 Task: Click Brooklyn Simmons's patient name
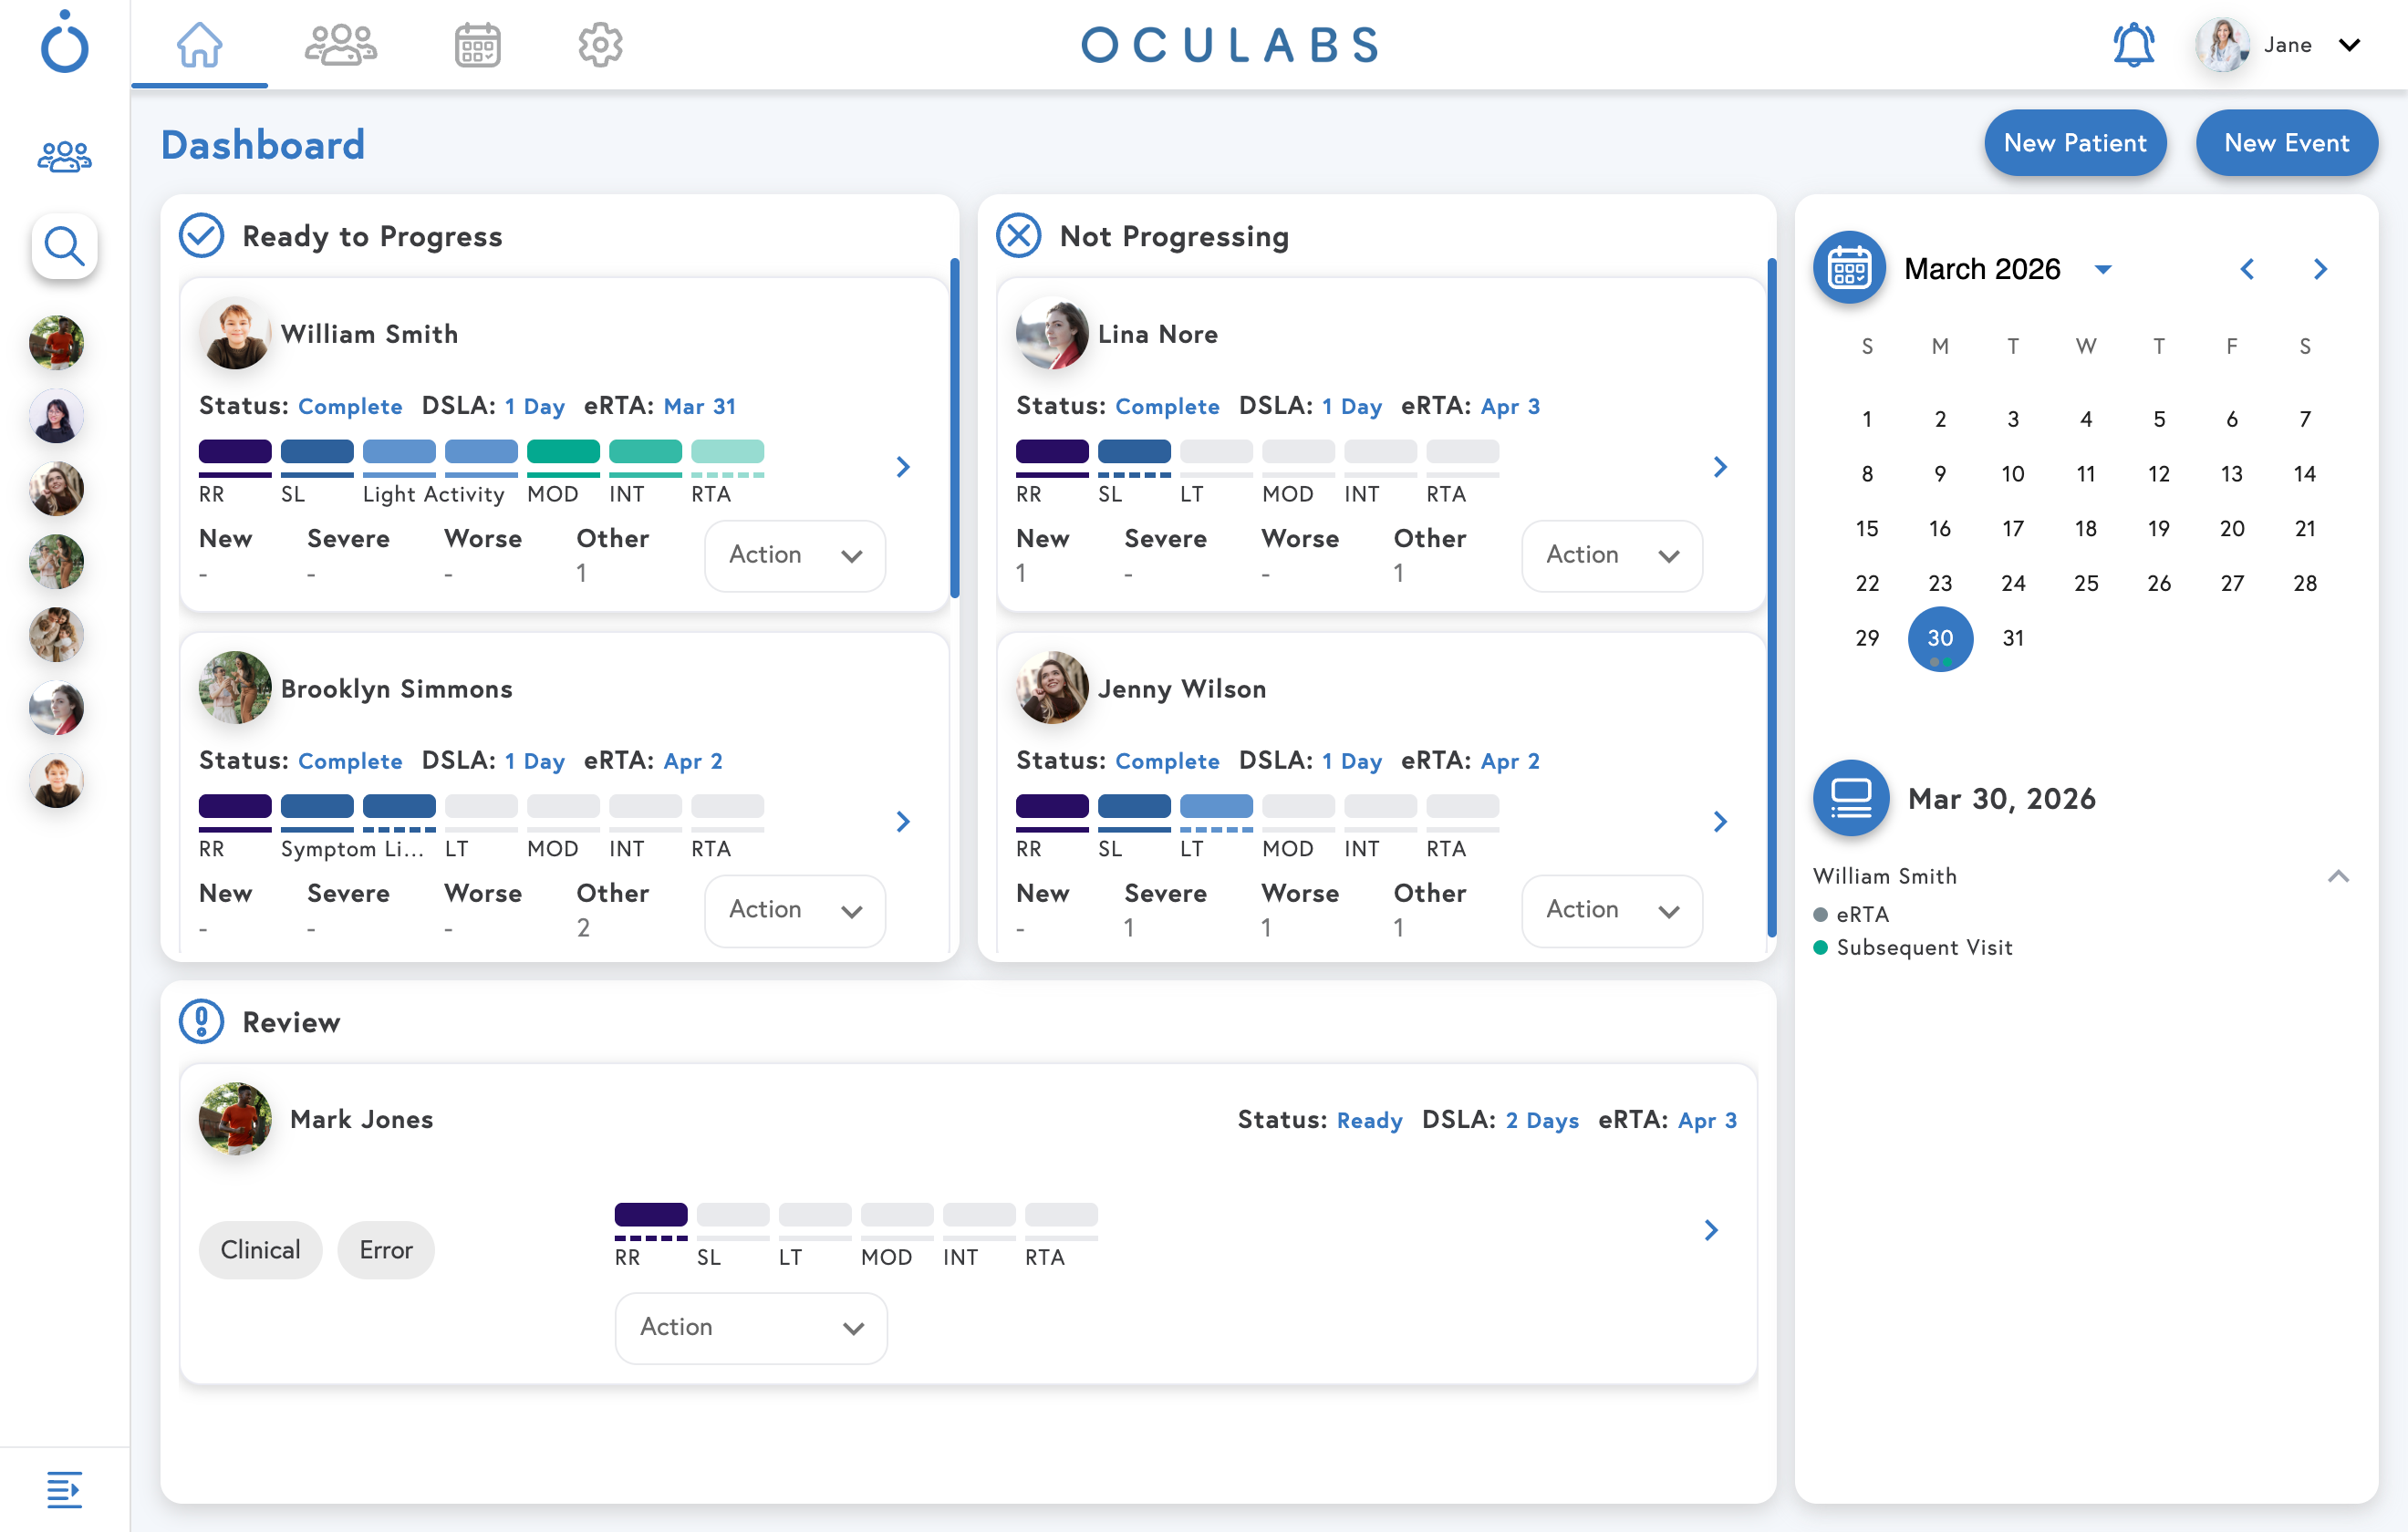pos(396,689)
